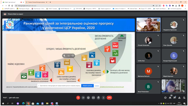The height and width of the screenshot is (106, 188).
Task: Select Oksana Sakal's video thumbnail
Action: (x=148, y=25)
